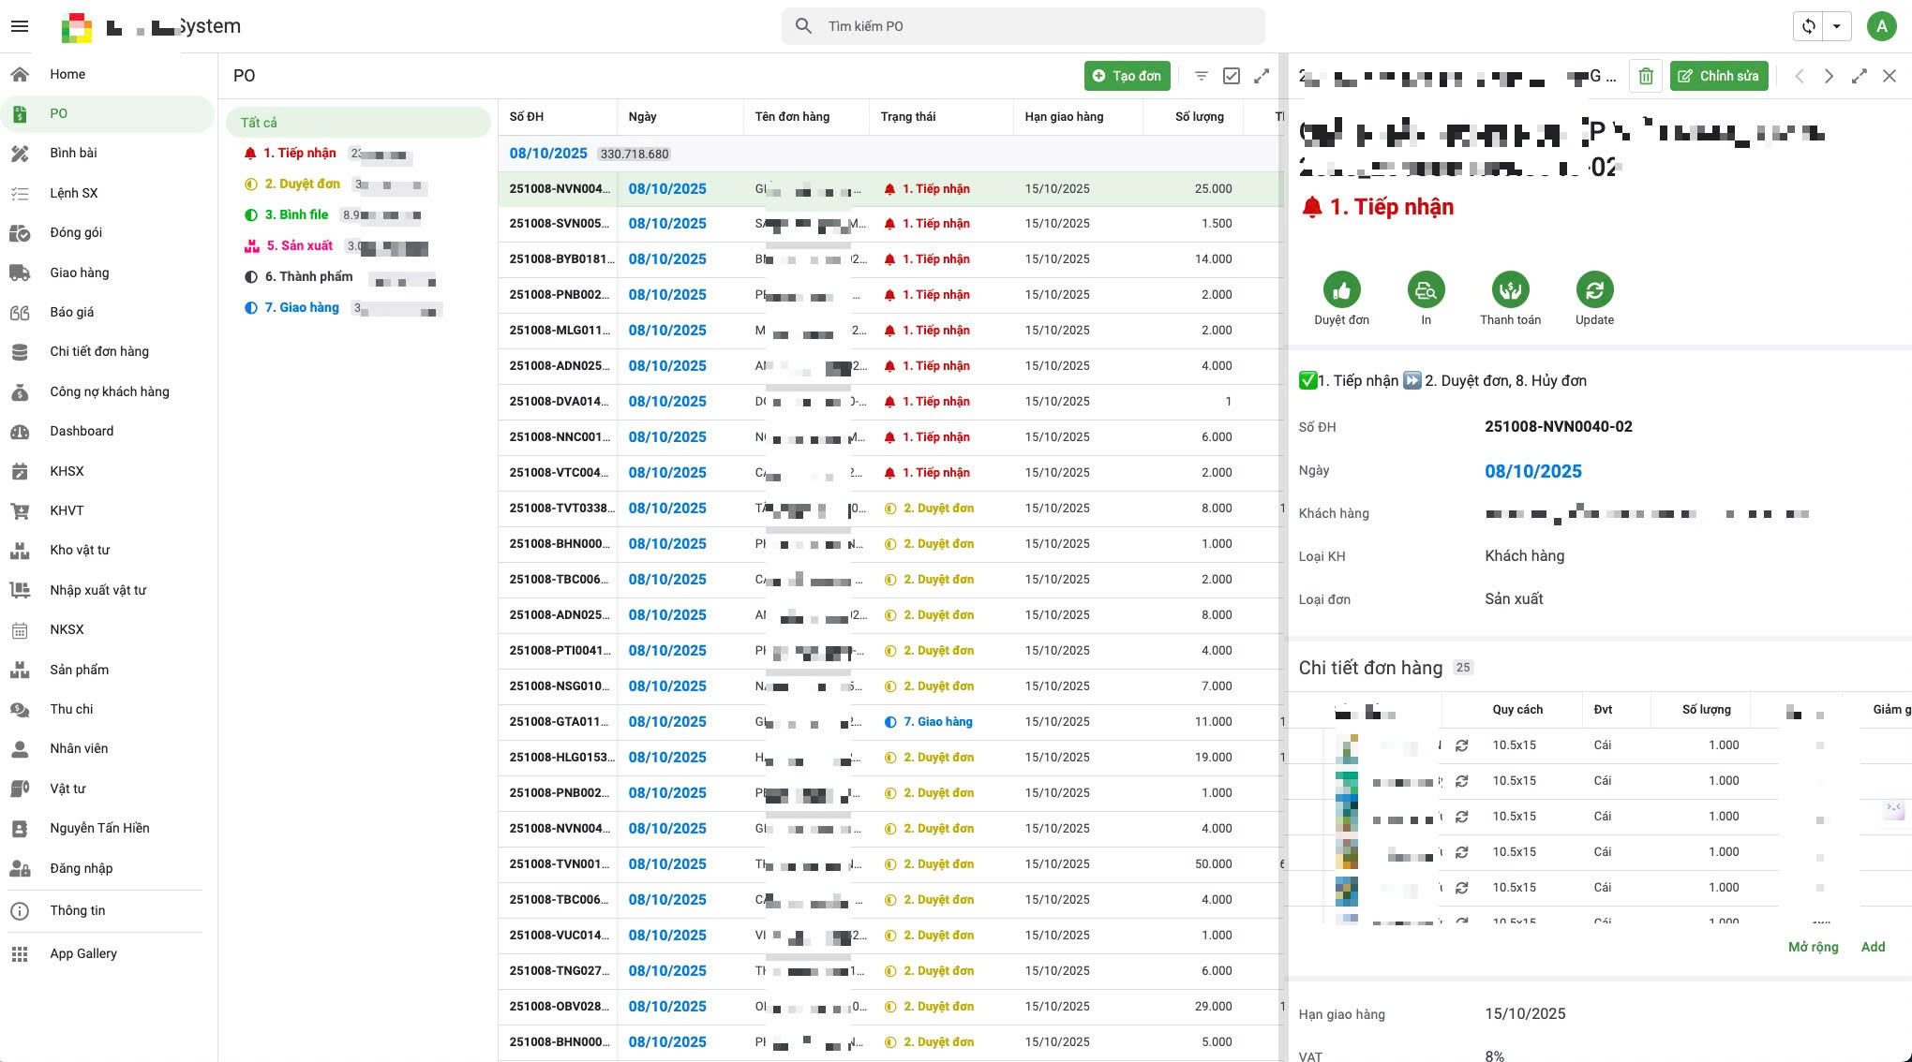Screen dimensions: 1912x1062
Task: Open the Thanh toán payment icon
Action: [x=1510, y=290]
